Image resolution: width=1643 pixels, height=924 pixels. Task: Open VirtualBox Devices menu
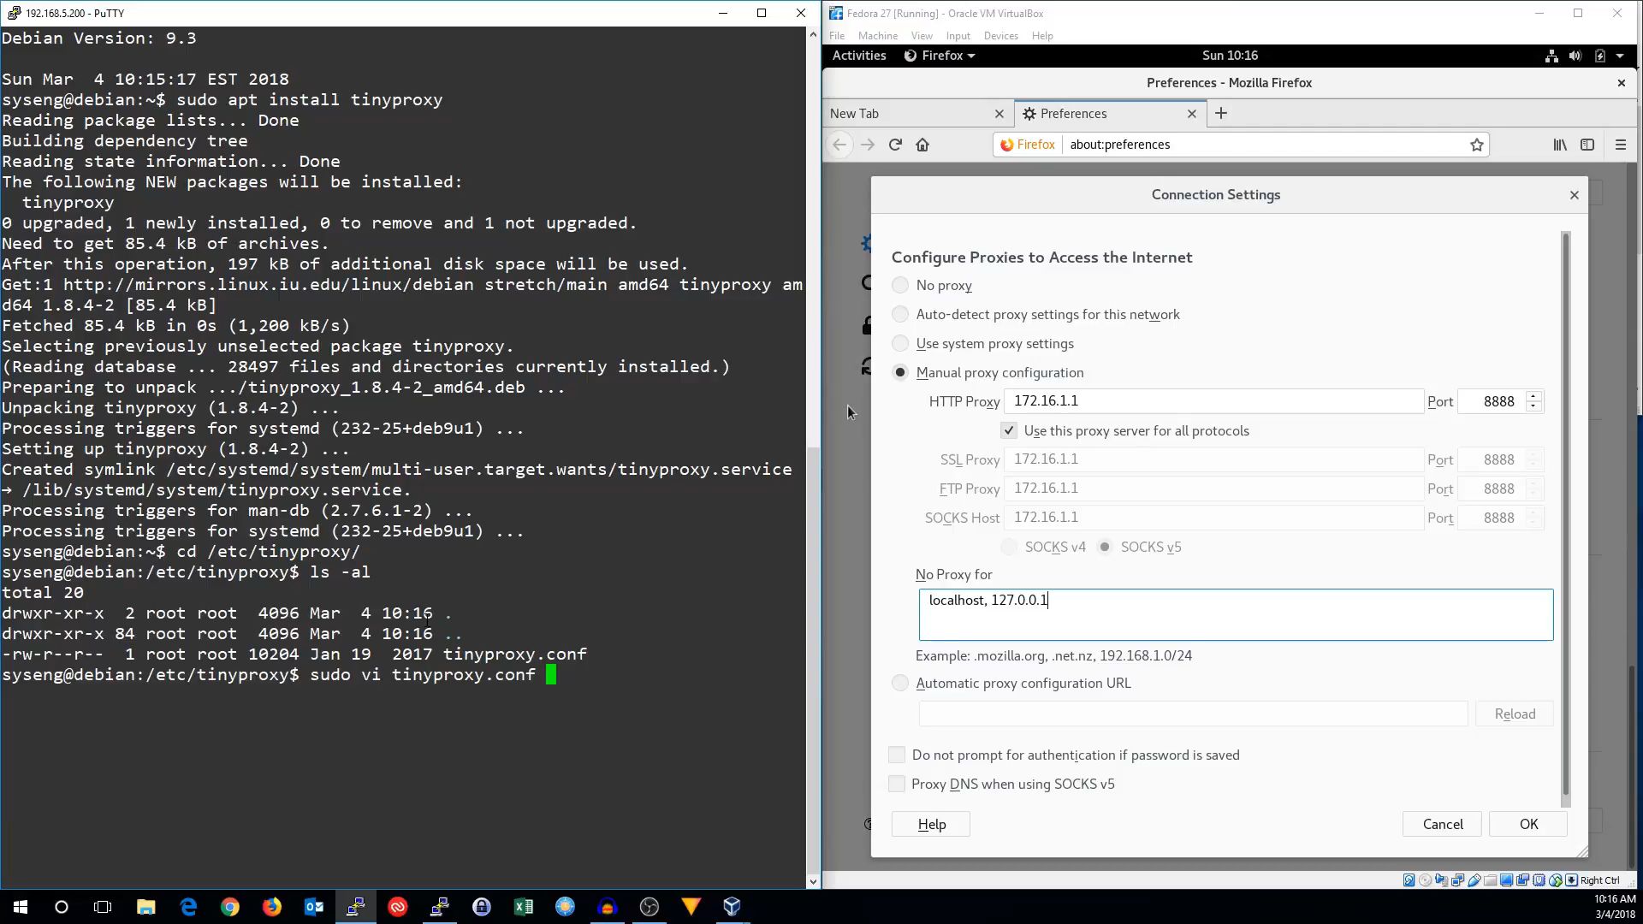pyautogui.click(x=1000, y=36)
